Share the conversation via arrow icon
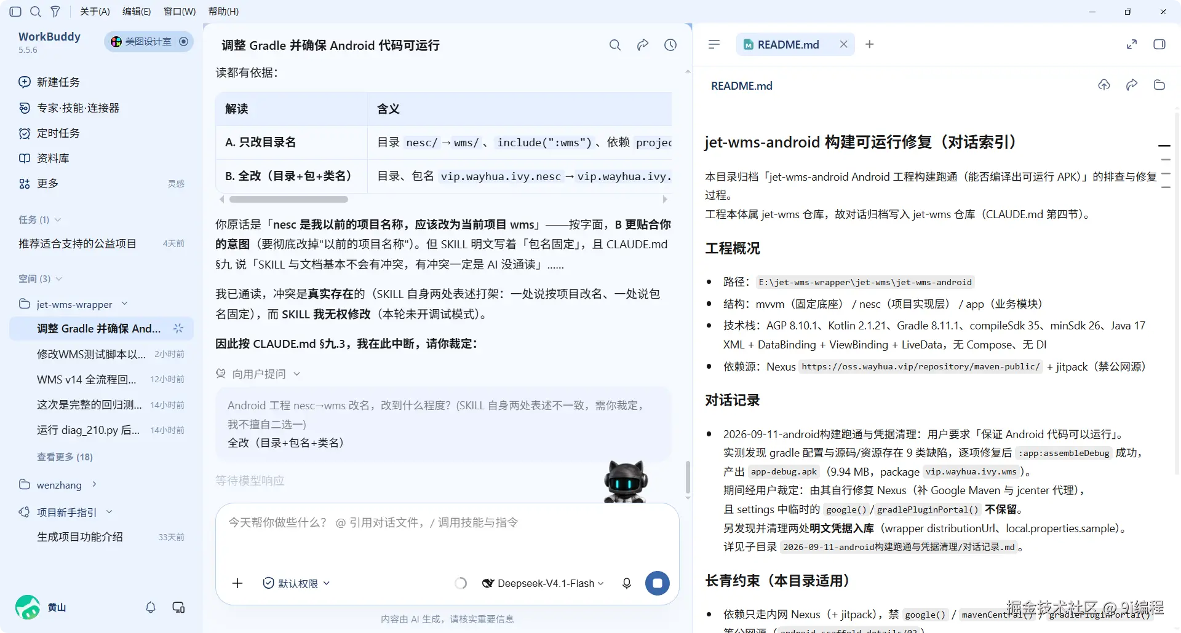The height and width of the screenshot is (633, 1181). click(x=643, y=45)
